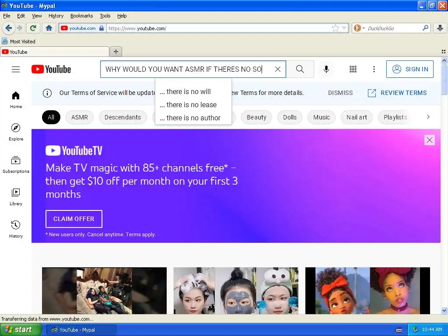This screenshot has height=336, width=448.
Task: Open the animated girl red bow thumbnail
Action: [x=367, y=290]
